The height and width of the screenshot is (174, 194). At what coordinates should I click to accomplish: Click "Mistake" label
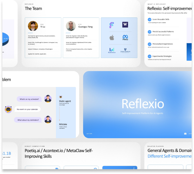pyautogui.click(x=63, y=124)
